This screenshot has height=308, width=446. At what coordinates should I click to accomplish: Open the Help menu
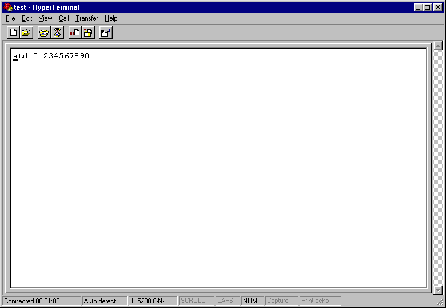111,18
